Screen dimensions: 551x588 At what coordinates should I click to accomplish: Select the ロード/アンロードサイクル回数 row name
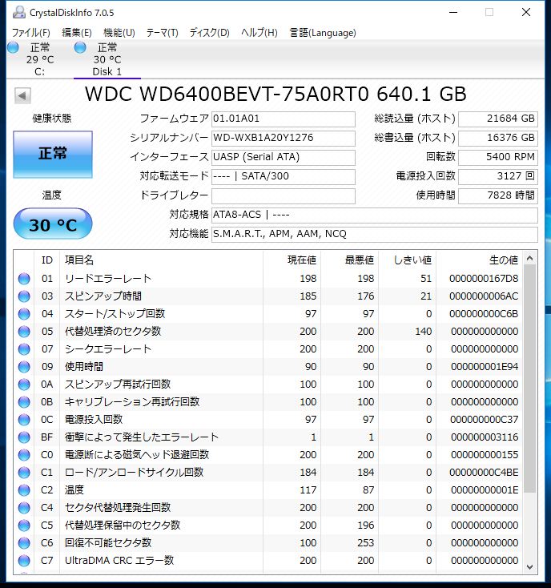(135, 473)
